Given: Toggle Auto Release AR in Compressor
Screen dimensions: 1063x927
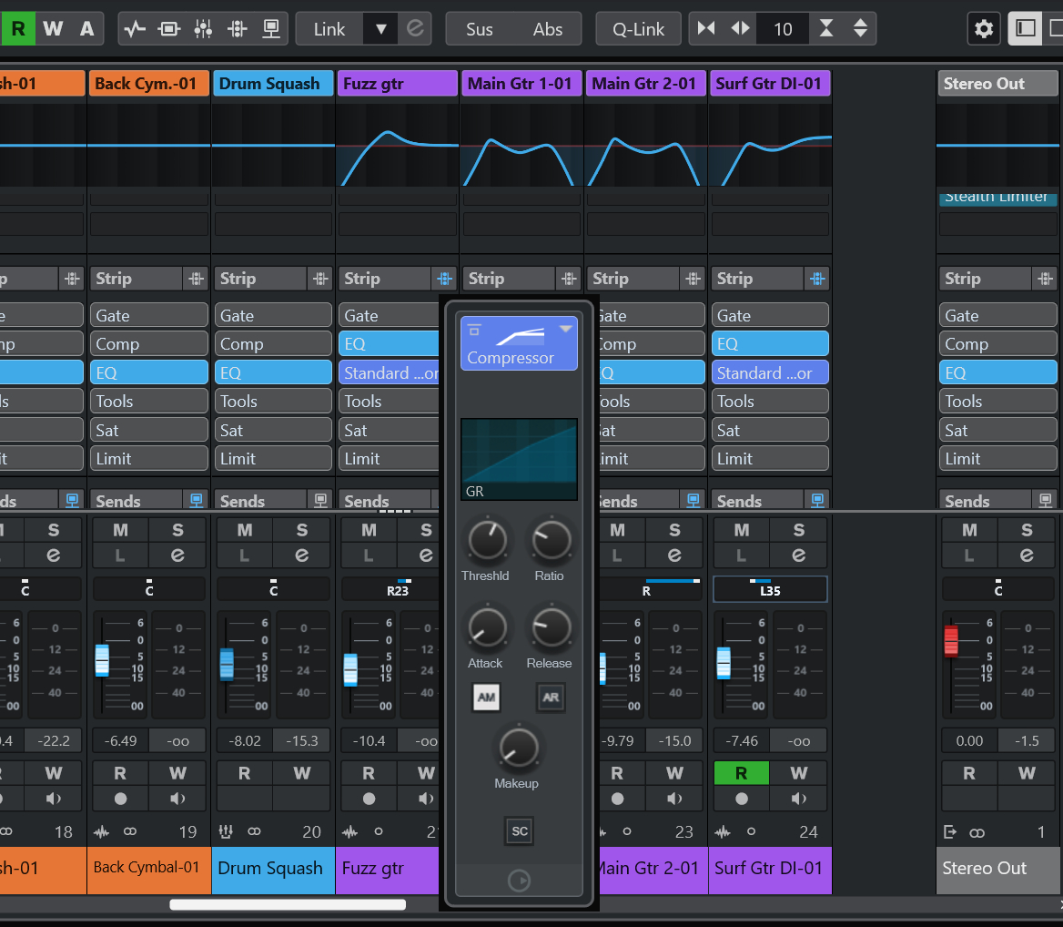Looking at the screenshot, I should coord(550,698).
